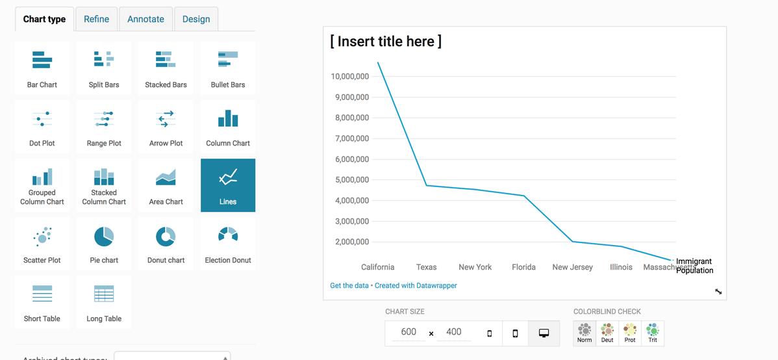Set preview to tablet size
The image size is (778, 360).
(x=515, y=334)
